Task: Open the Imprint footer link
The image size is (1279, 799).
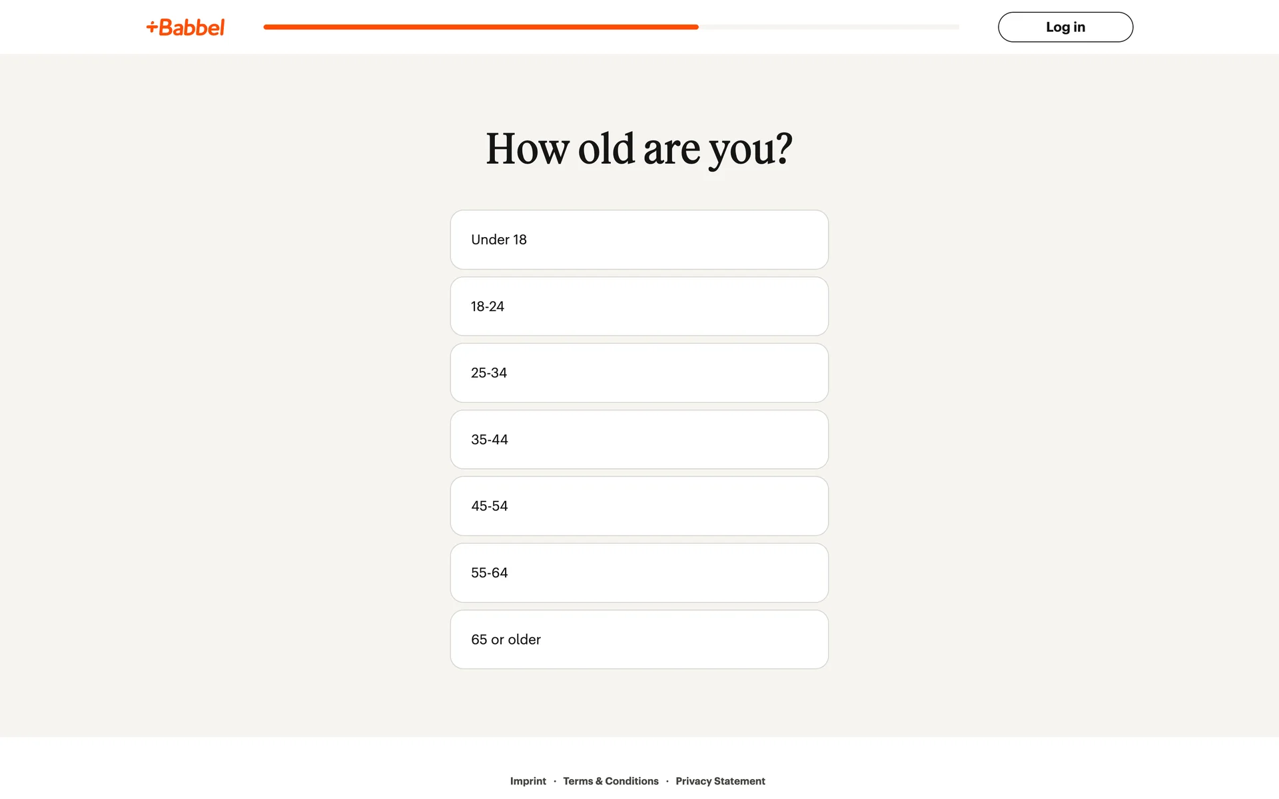Action: click(528, 781)
